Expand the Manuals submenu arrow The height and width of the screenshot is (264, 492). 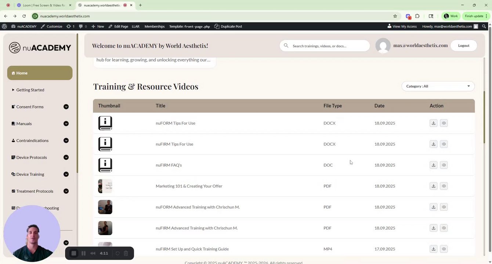coord(66,124)
